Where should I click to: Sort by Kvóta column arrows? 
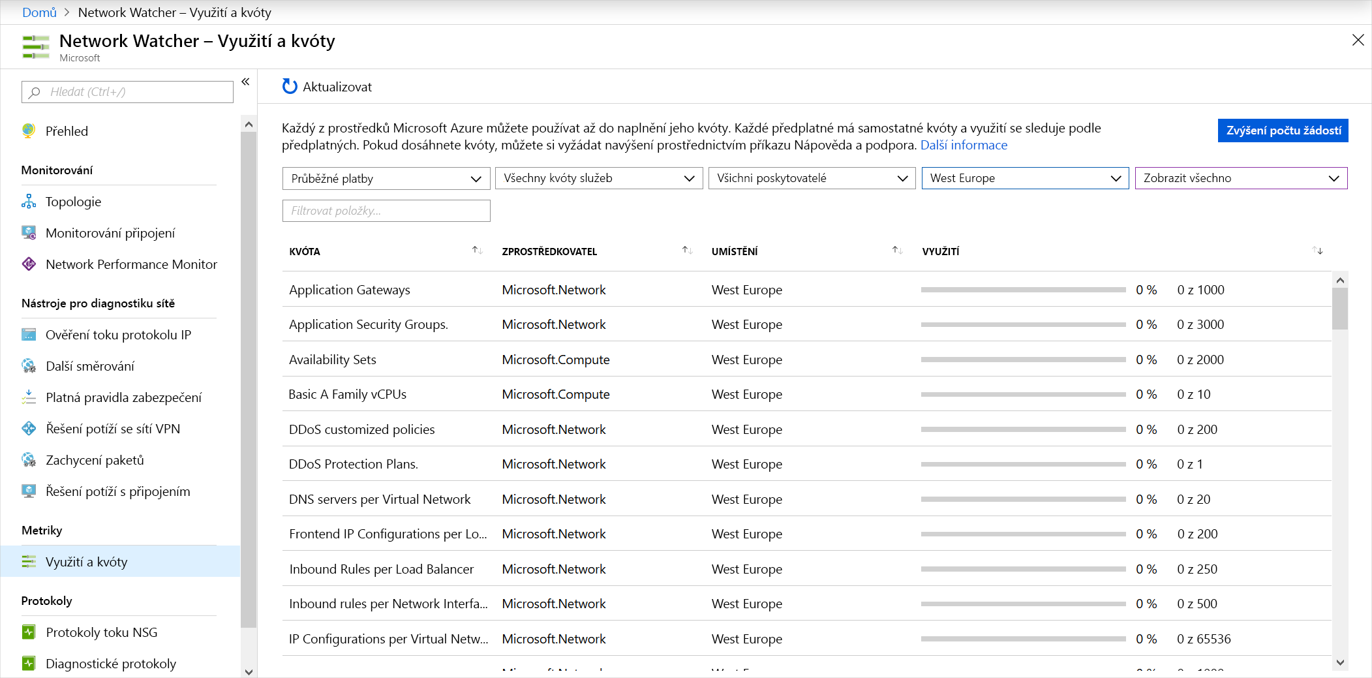click(477, 251)
